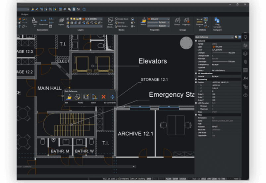The image size is (266, 183).
Task: Select the Match properties tool
Action: 143,21
